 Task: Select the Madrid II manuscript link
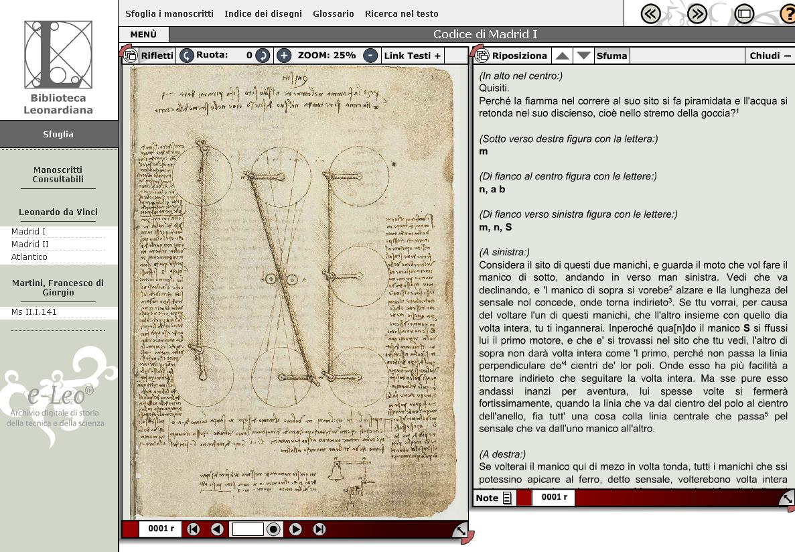click(x=25, y=245)
